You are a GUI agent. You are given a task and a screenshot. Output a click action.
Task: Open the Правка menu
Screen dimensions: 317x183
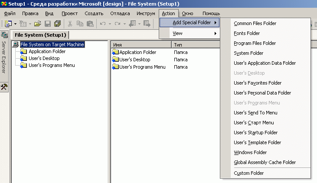30,13
